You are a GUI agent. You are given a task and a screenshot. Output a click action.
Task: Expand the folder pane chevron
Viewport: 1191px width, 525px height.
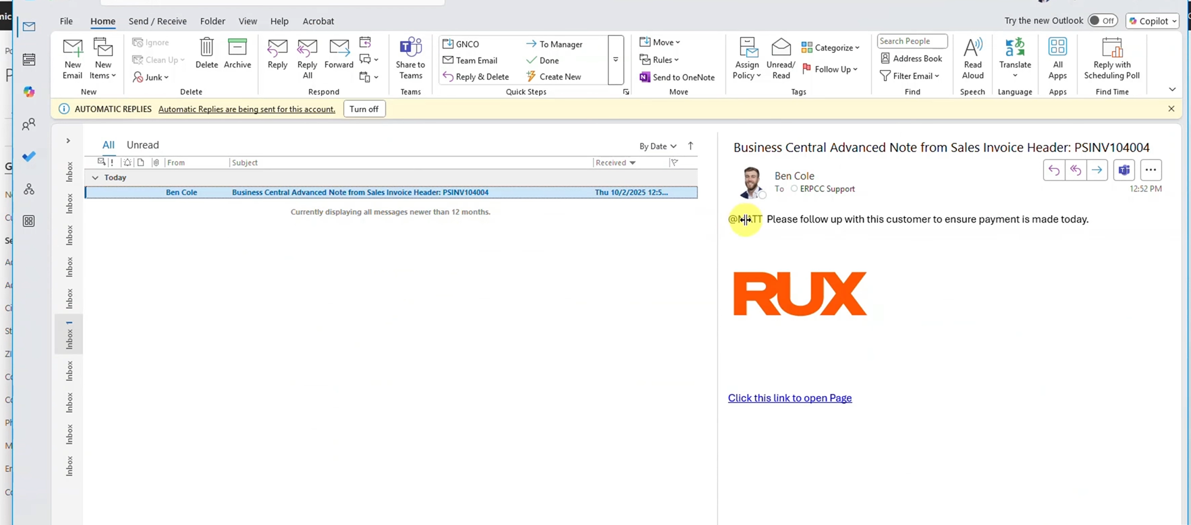68,141
